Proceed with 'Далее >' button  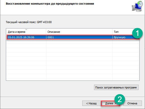click(110, 103)
